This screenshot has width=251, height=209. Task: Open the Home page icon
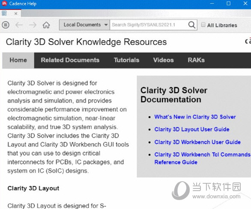pyautogui.click(x=46, y=25)
